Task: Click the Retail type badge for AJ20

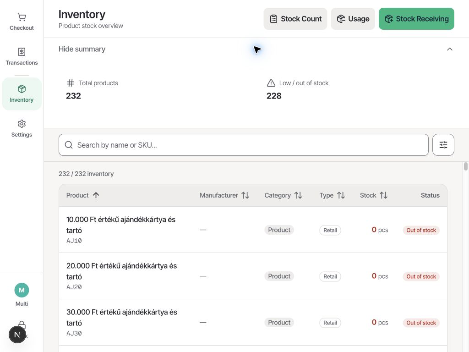Action: 330,276
